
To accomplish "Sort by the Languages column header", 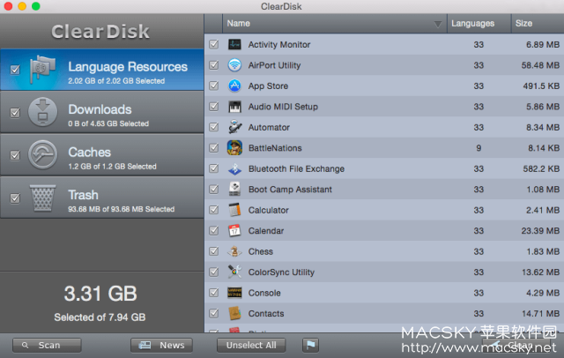I will coord(479,24).
